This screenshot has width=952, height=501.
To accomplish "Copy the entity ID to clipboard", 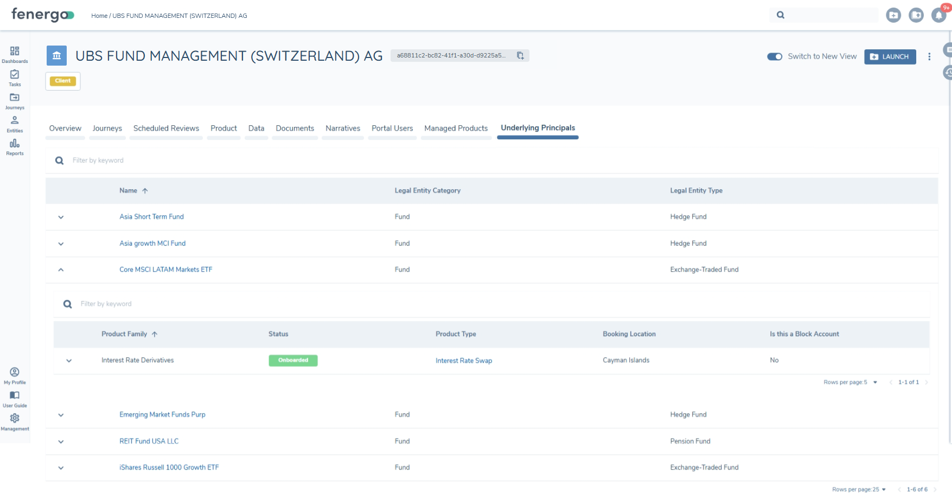I will 520,56.
